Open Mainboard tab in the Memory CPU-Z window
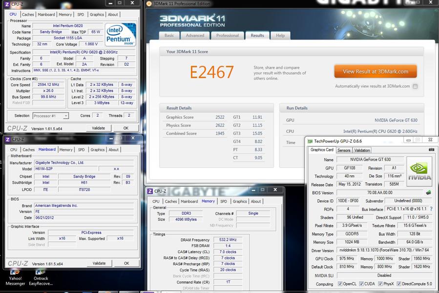The width and height of the screenshot is (439, 293). [x=189, y=201]
